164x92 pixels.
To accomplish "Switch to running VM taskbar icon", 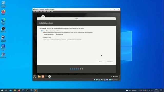I will click(x=36, y=90).
